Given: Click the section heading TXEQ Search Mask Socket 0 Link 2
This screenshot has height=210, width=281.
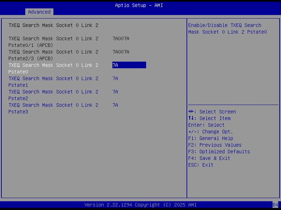Looking at the screenshot, I should pos(54,25).
